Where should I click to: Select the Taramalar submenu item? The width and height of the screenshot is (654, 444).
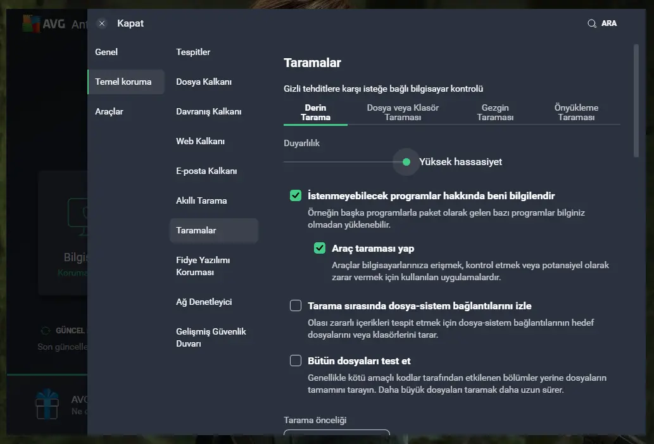214,230
